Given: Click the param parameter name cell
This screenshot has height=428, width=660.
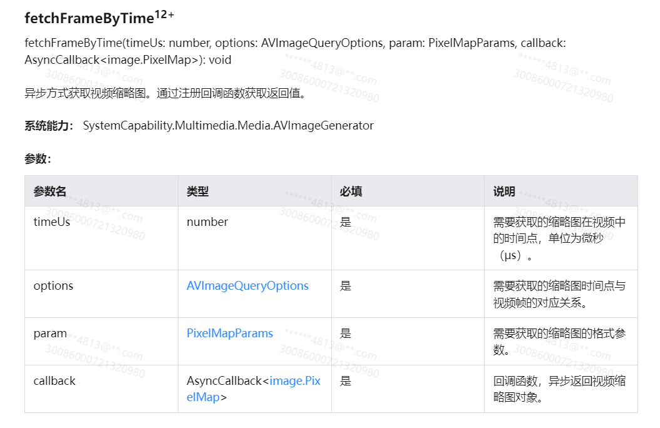Looking at the screenshot, I should (101, 342).
